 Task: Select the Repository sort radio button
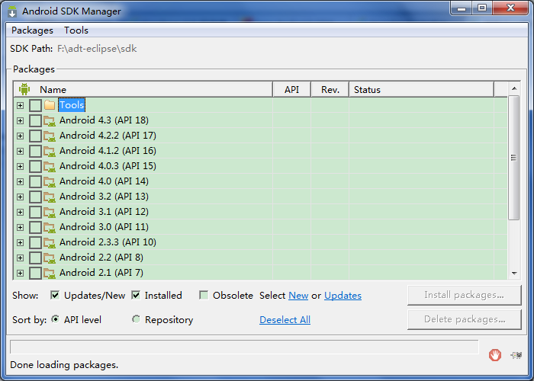coord(136,319)
